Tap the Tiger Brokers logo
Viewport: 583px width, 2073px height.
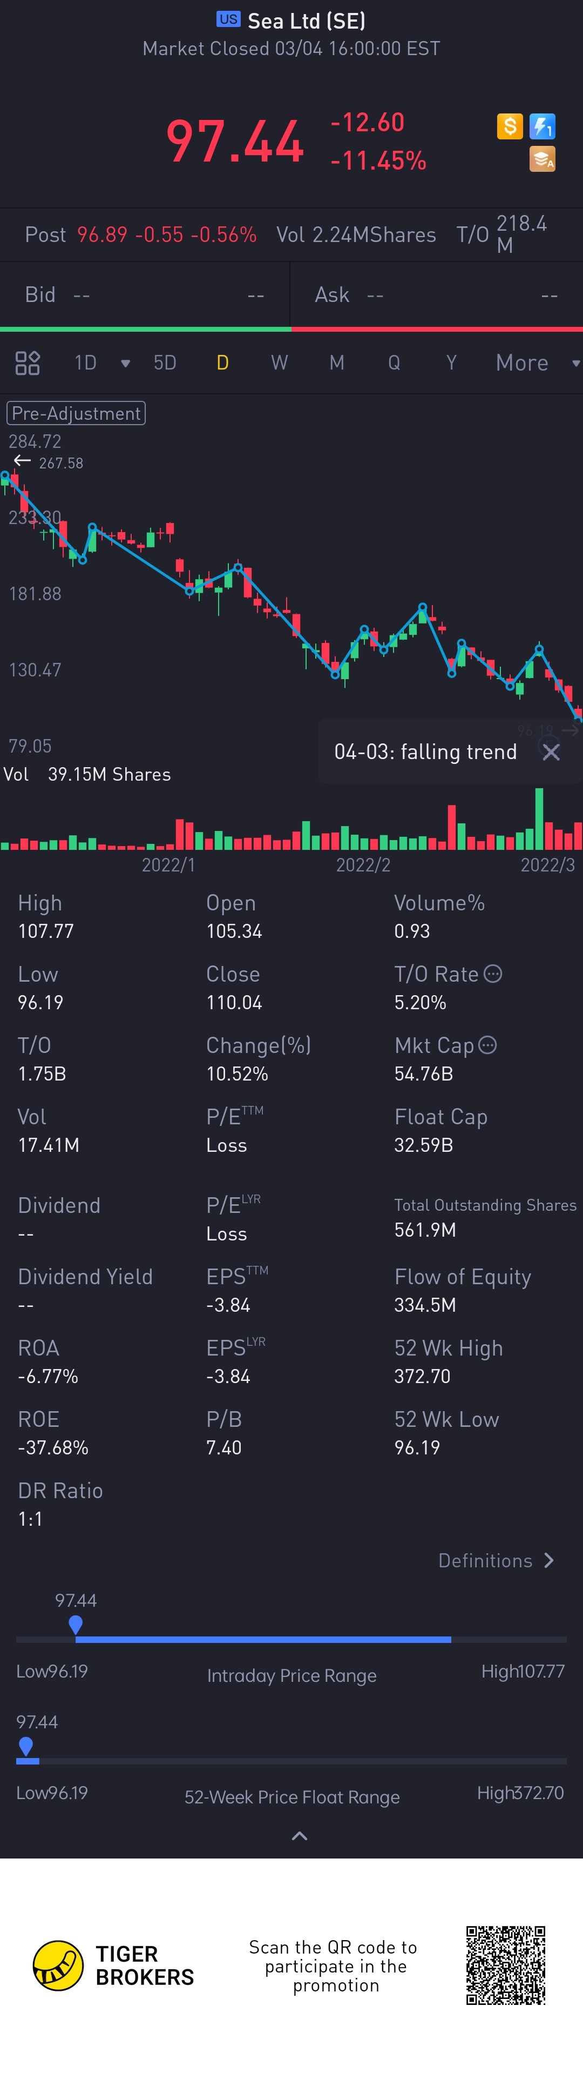58,1966
